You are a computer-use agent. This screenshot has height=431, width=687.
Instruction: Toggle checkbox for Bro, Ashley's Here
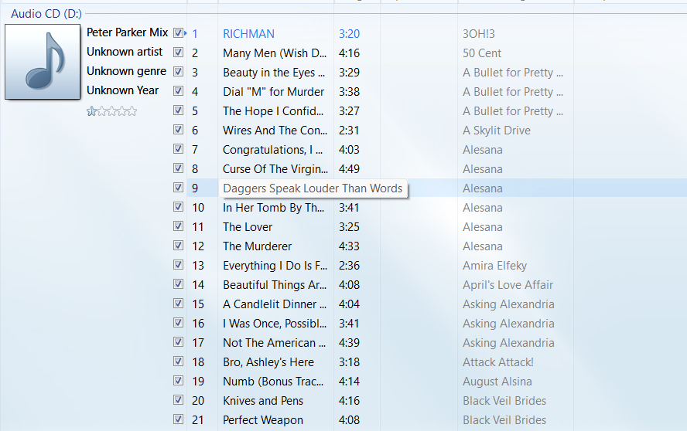coord(178,361)
